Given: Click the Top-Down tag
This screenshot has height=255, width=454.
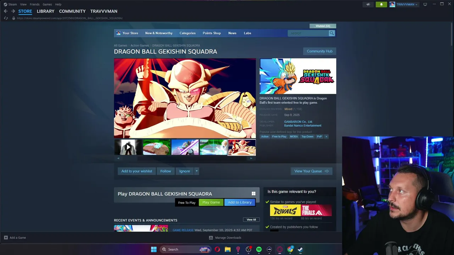Looking at the screenshot, I should point(307,137).
